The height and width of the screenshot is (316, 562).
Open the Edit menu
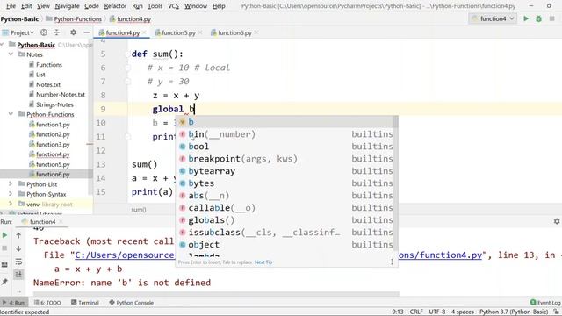(x=26, y=6)
